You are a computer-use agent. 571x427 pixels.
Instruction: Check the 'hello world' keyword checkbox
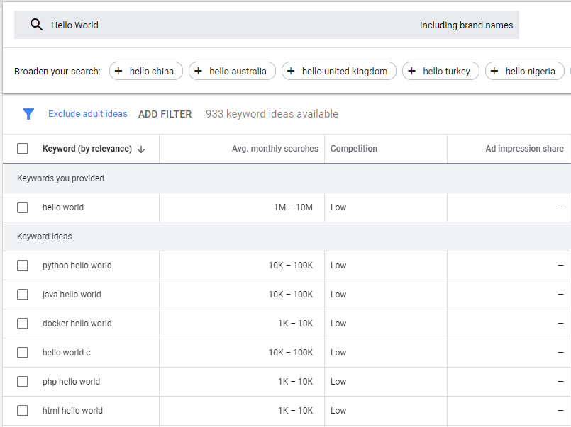click(x=23, y=207)
